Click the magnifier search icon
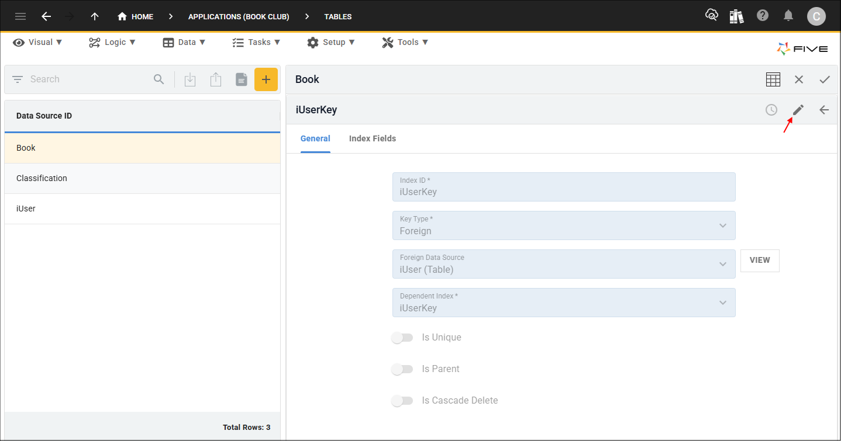 (159, 79)
